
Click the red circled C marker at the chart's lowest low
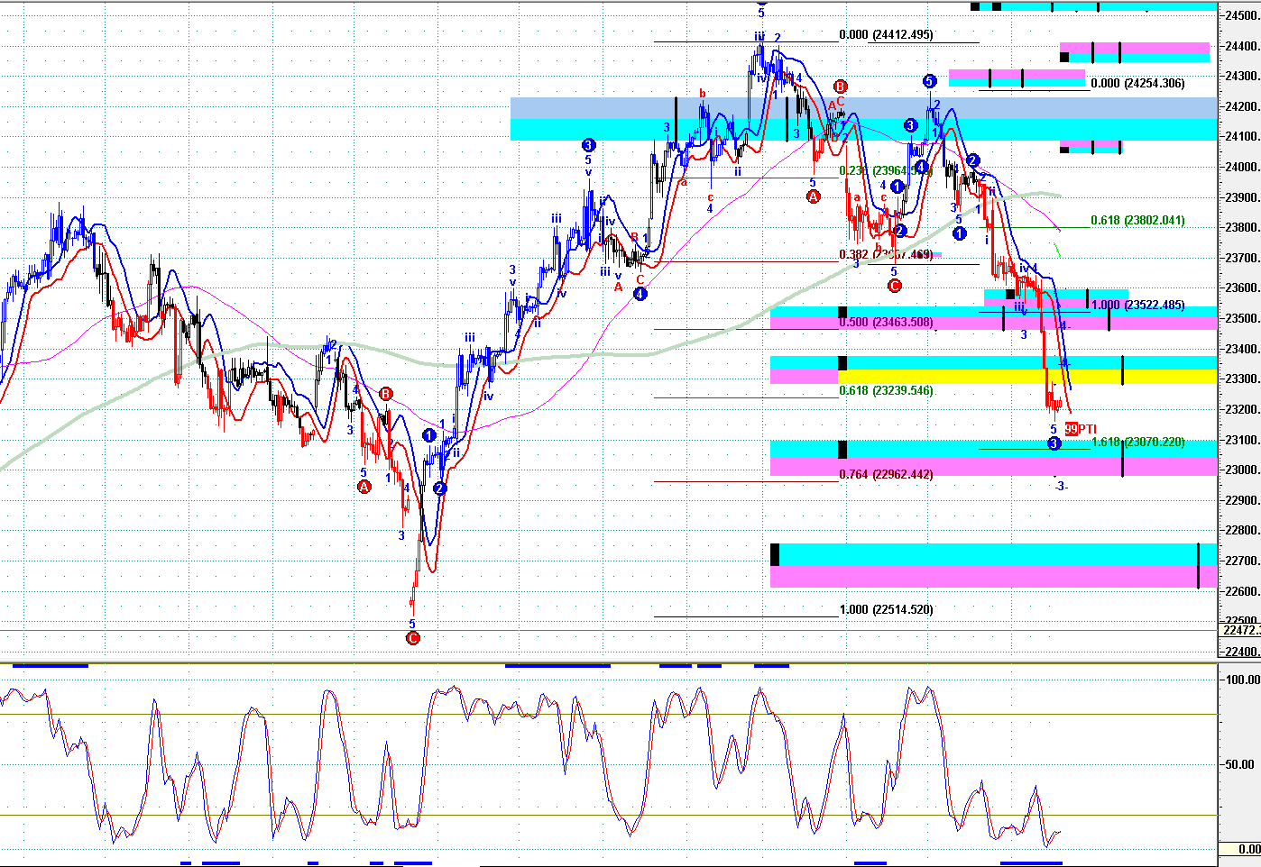click(x=413, y=638)
